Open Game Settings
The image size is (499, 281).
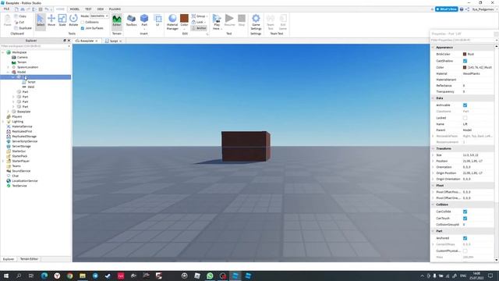point(256,22)
